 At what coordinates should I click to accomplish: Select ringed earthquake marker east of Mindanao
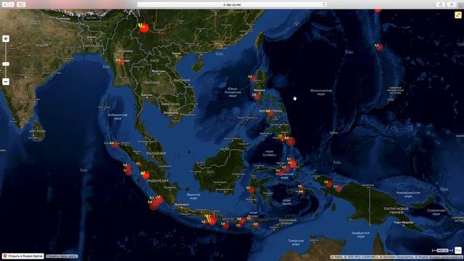(291, 141)
